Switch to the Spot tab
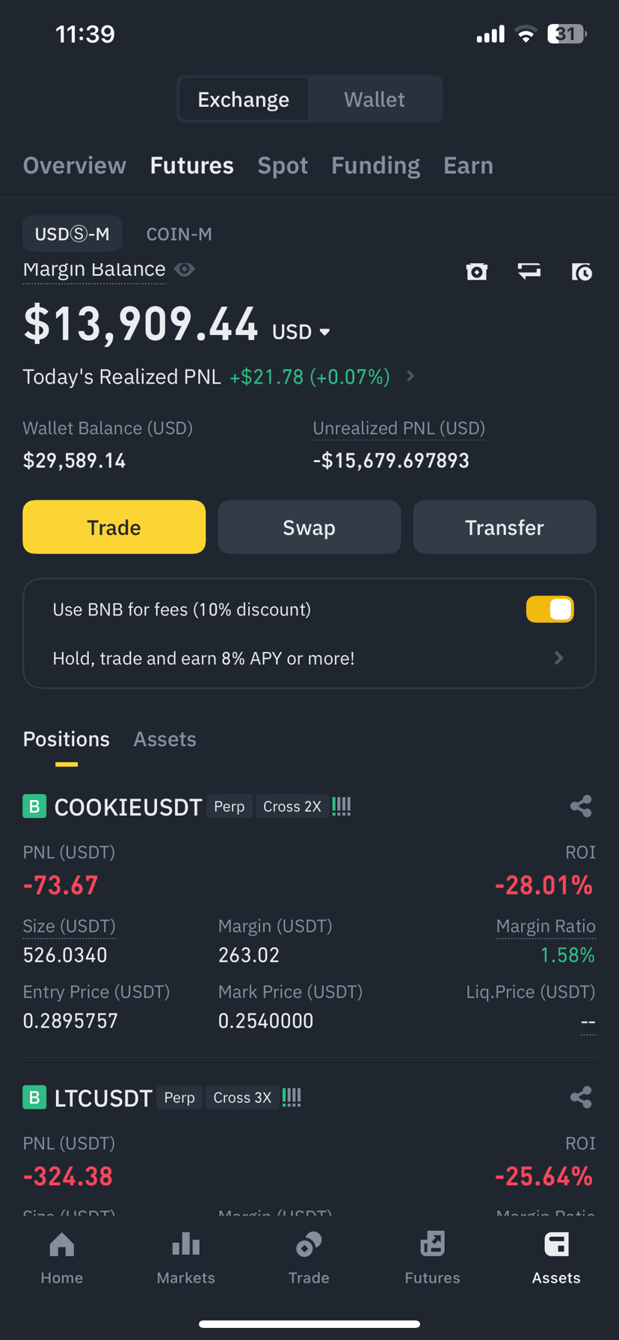The image size is (619, 1340). (283, 165)
